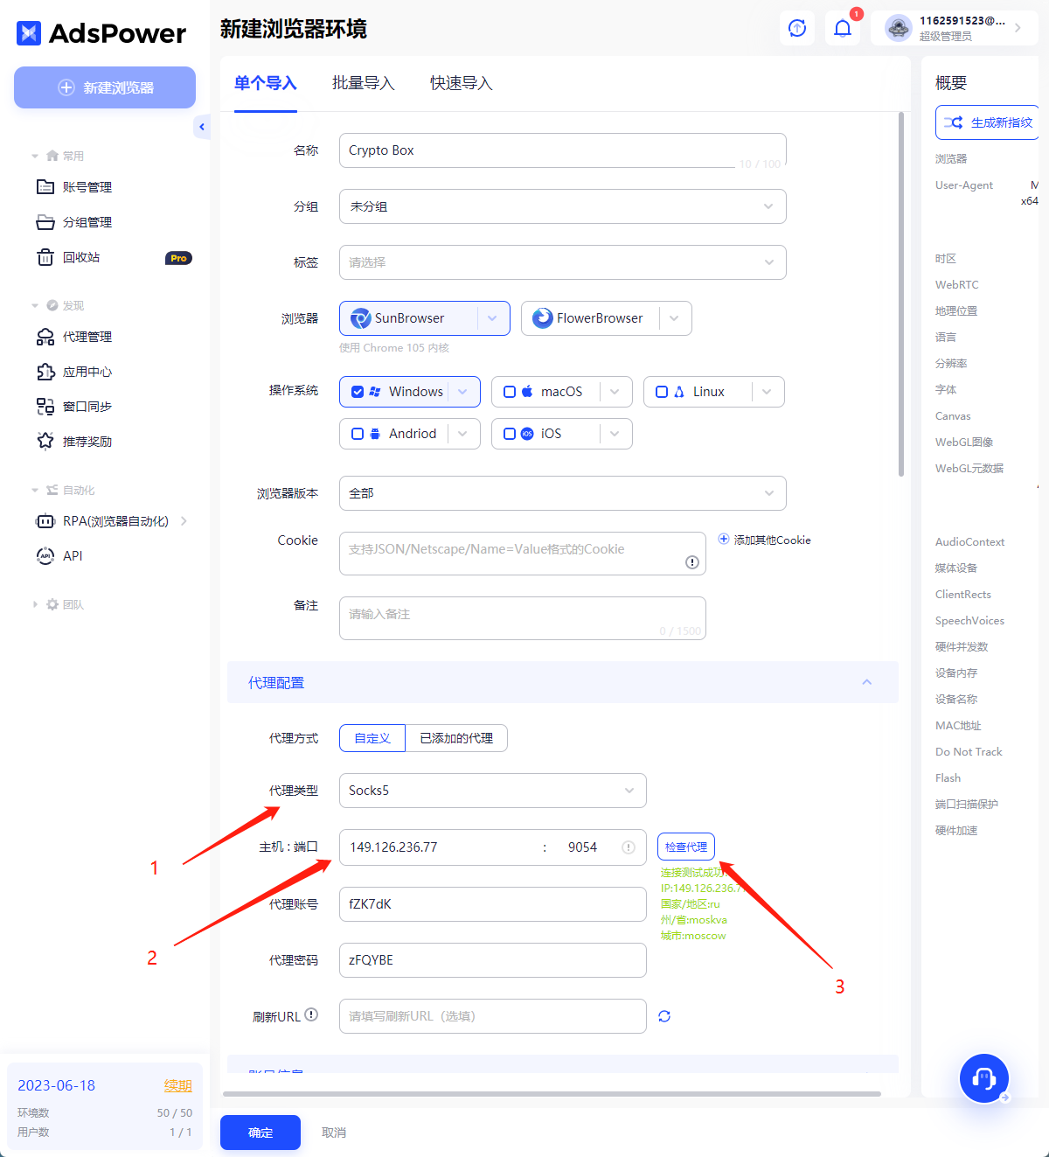Click the 新建浏览器 button
Screen dimensions: 1049x1157
(105, 87)
